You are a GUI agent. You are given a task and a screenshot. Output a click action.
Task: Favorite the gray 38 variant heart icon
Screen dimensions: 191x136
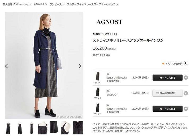coord(186,78)
